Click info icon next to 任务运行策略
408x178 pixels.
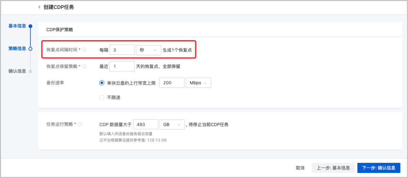80,124
